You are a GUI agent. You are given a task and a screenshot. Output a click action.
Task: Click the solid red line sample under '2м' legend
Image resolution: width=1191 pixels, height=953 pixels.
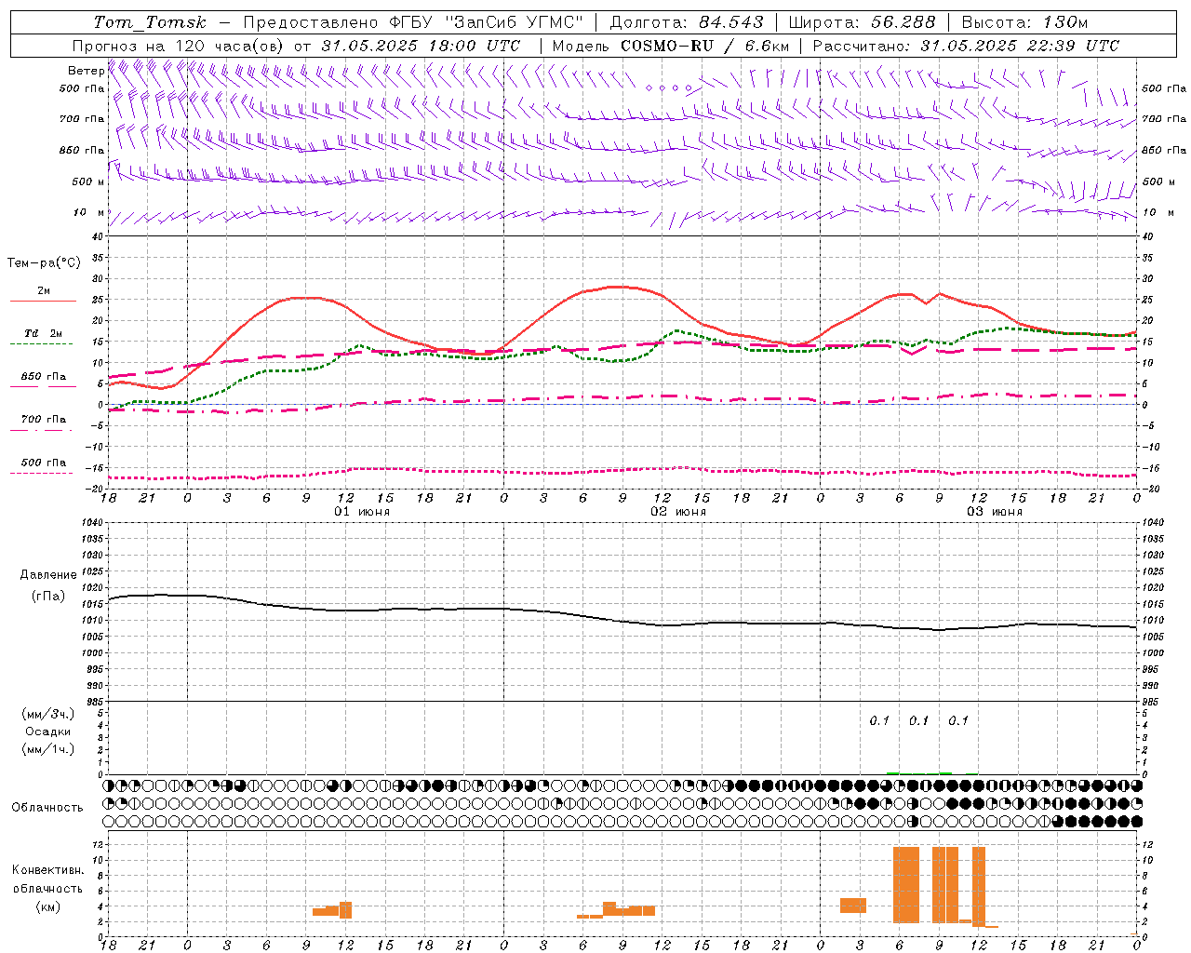[x=43, y=301]
